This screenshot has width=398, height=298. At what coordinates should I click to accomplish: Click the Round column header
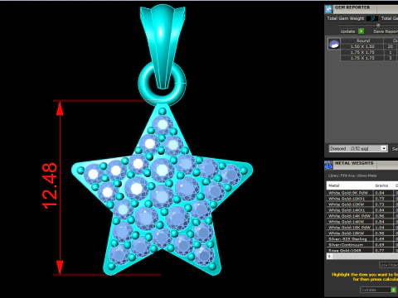pos(362,41)
